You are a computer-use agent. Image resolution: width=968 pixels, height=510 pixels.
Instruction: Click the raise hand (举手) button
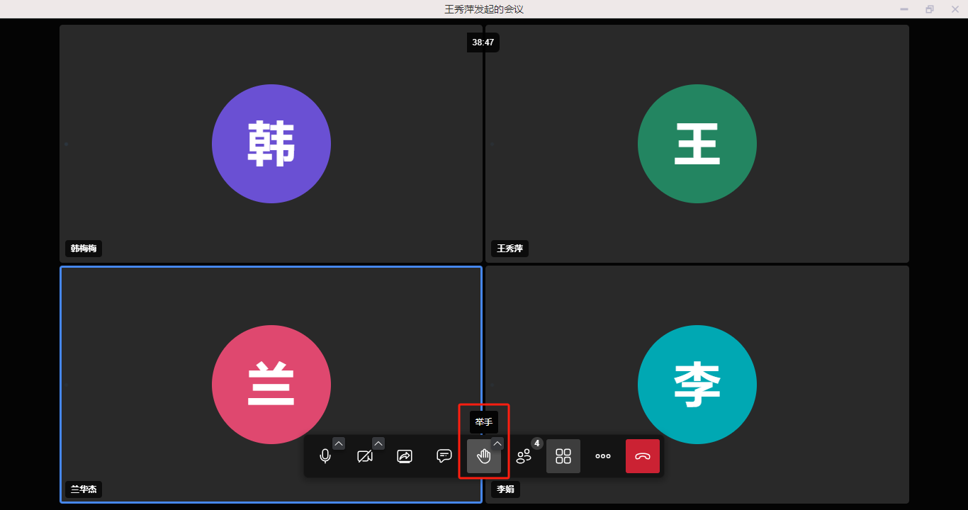coord(484,456)
